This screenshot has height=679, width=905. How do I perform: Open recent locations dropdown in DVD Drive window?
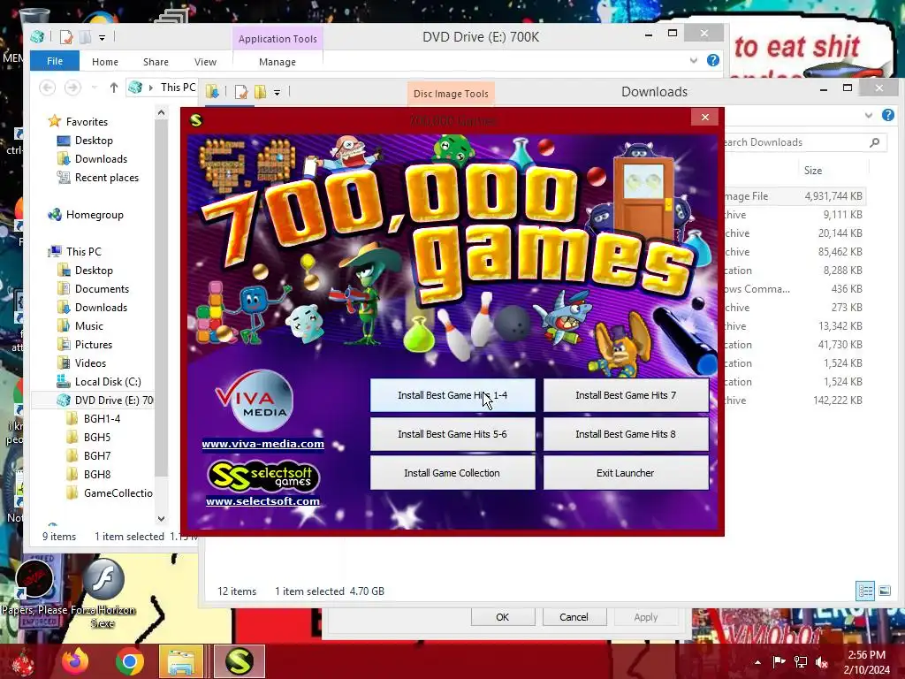coord(94,88)
